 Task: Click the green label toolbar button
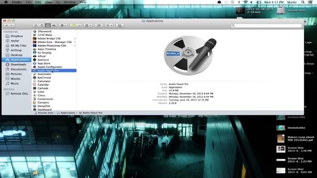74,25
